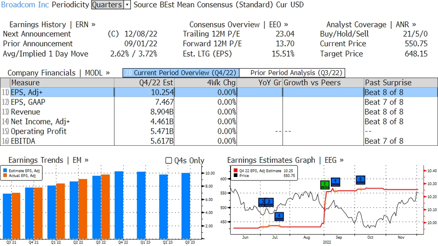Viewport: 438px width, 246px height.
Task: Select the EPS, GAAP row
Action: [219, 102]
